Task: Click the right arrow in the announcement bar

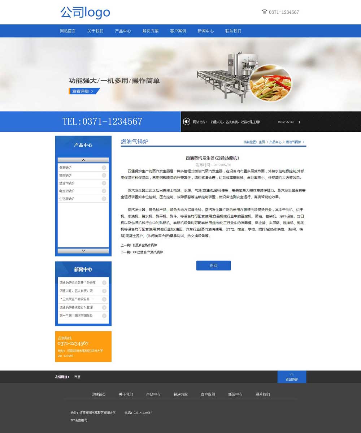Action: click(299, 122)
